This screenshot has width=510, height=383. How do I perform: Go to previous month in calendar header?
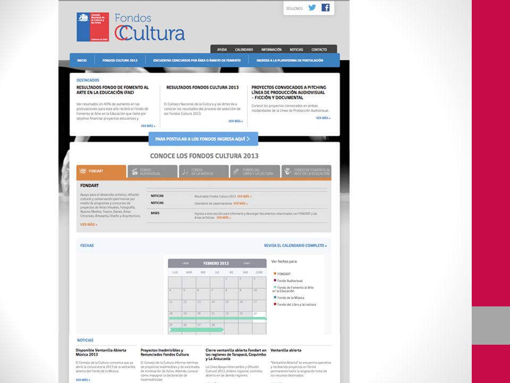(185, 263)
